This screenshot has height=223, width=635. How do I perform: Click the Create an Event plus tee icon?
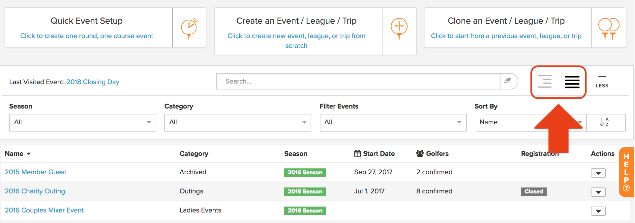[399, 29]
